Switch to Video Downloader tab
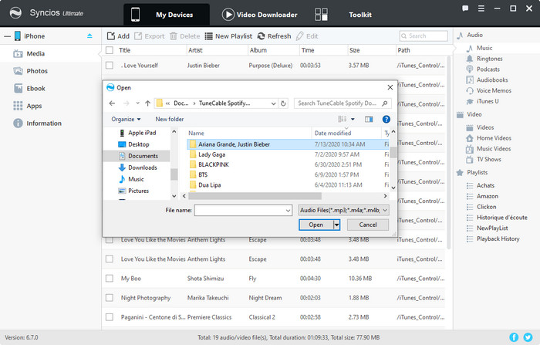 pyautogui.click(x=259, y=15)
